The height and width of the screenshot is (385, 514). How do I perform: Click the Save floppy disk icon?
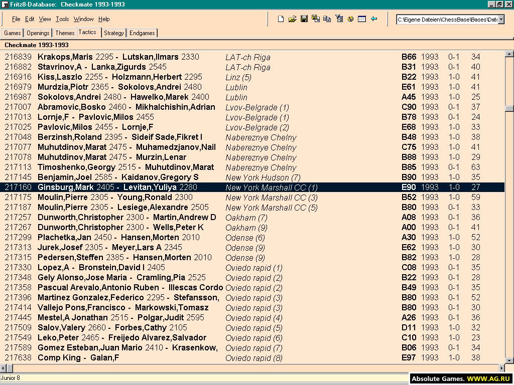pos(304,19)
